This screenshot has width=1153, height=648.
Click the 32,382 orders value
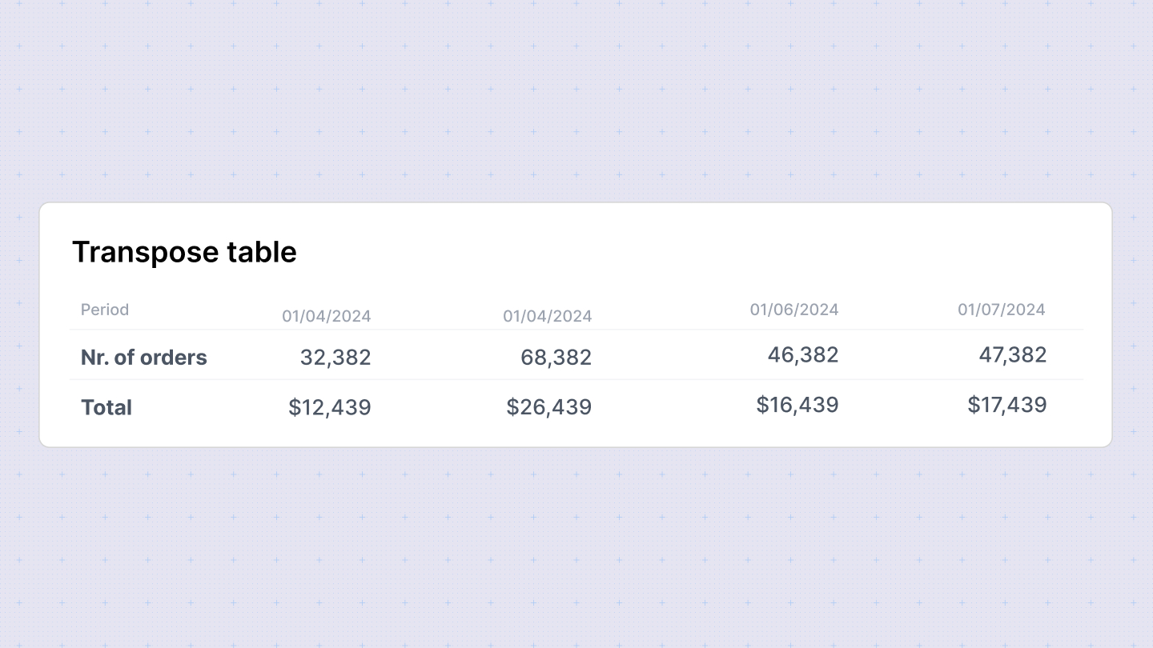point(335,358)
